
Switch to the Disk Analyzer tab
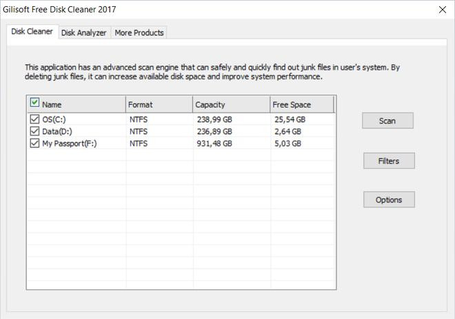[x=83, y=32]
